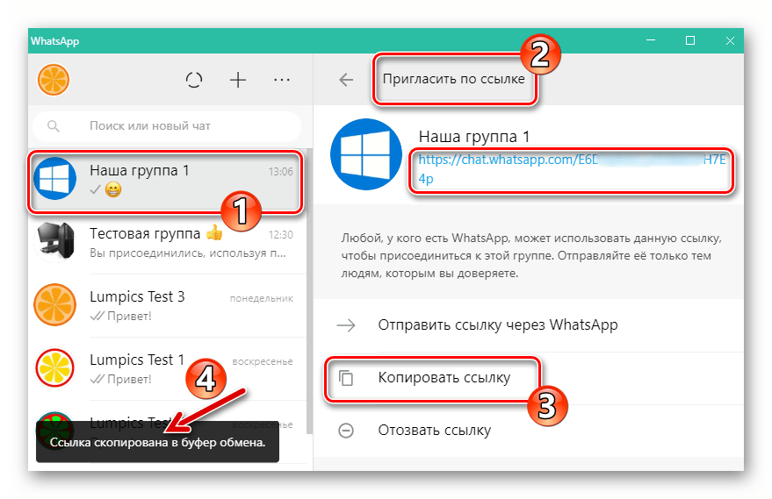Viewport: 772px width, 499px height.
Task: Open the "Lumpics Test 3" chat
Action: click(x=167, y=306)
